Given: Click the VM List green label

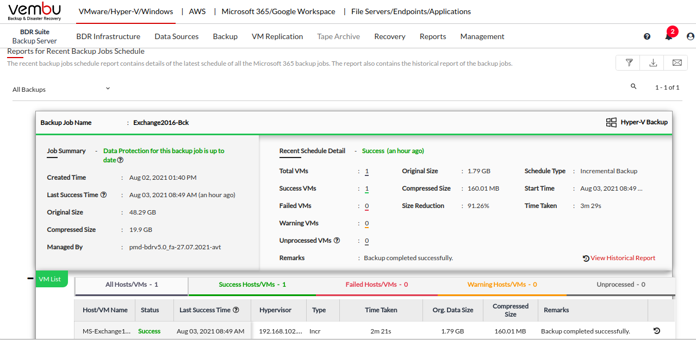Looking at the screenshot, I should (x=52, y=279).
